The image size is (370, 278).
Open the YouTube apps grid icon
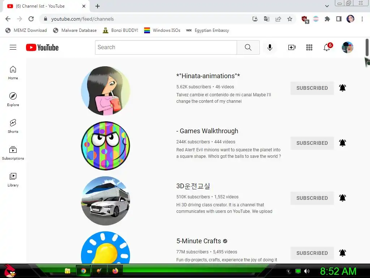pyautogui.click(x=309, y=47)
